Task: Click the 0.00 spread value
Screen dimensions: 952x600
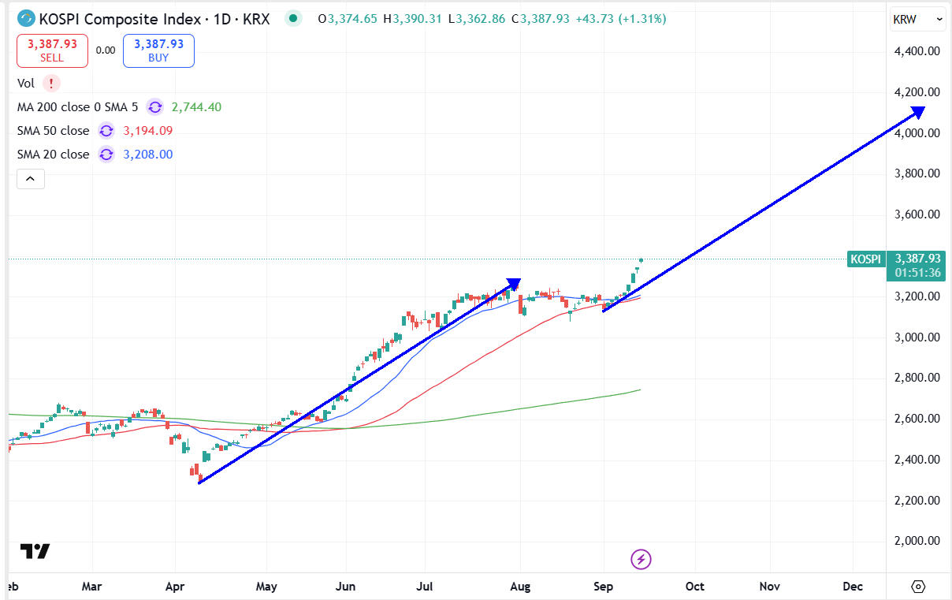Action: pos(106,50)
